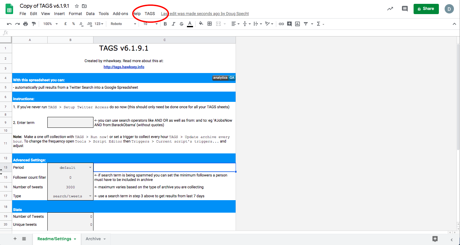
Task: Click the Move to folder icon
Action: point(84,6)
